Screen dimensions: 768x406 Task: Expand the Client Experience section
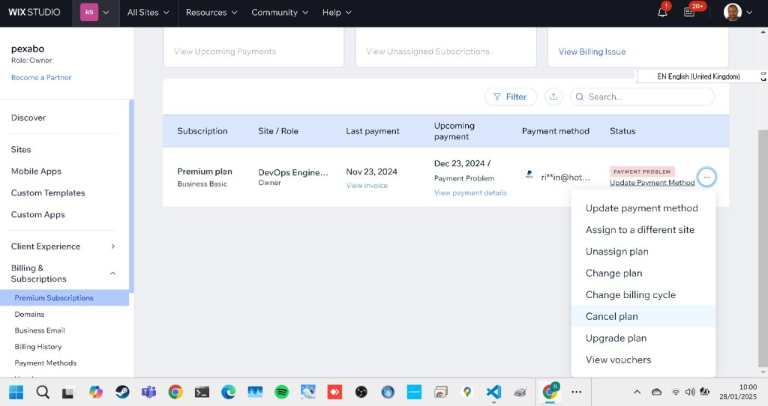click(x=64, y=246)
